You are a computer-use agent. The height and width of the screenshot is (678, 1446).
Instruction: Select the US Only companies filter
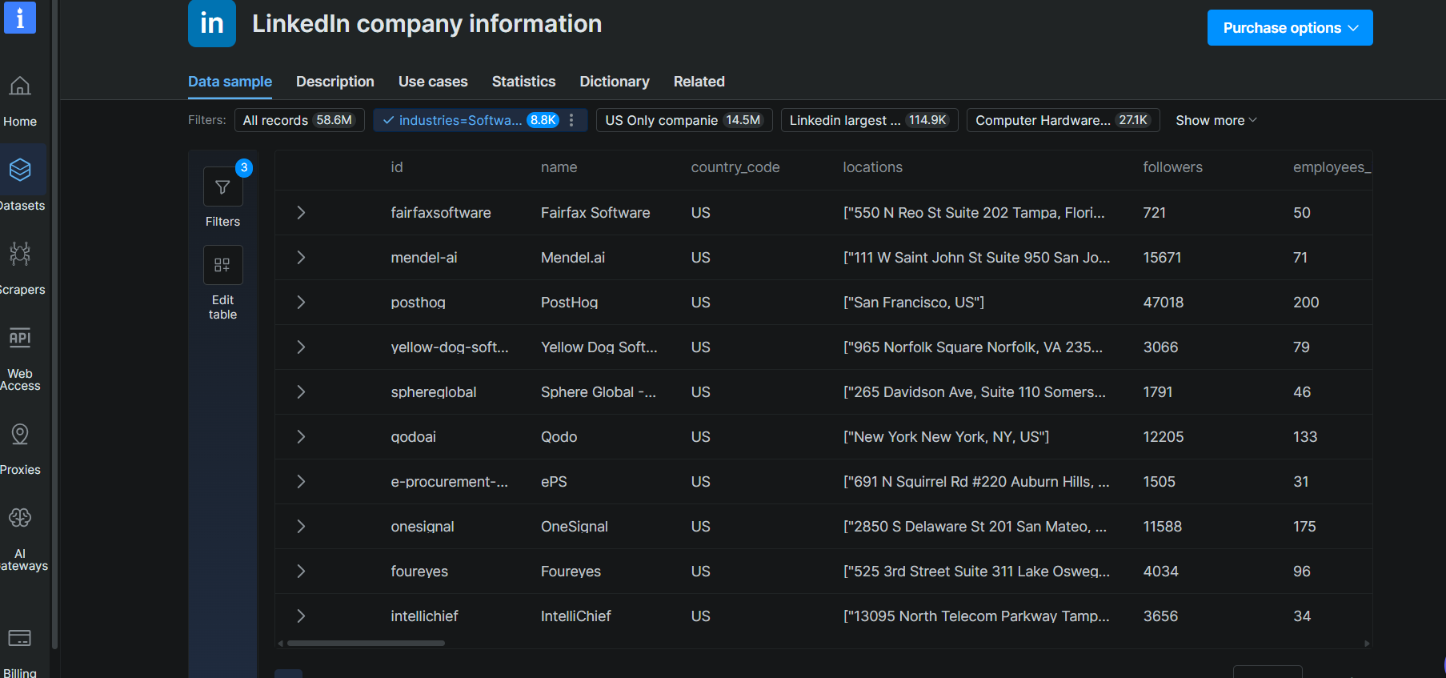(684, 120)
